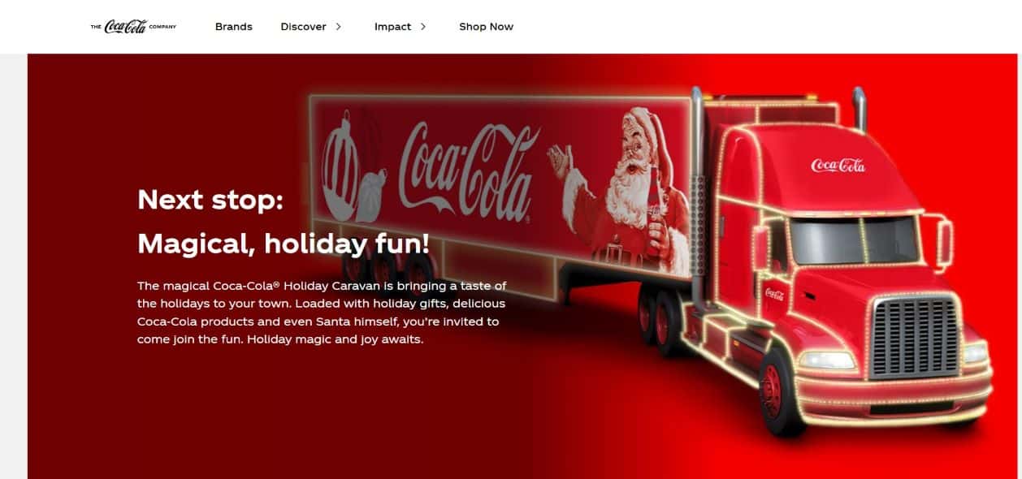
Task: Click Coca-Cola logo on the truck hood
Action: 838,166
